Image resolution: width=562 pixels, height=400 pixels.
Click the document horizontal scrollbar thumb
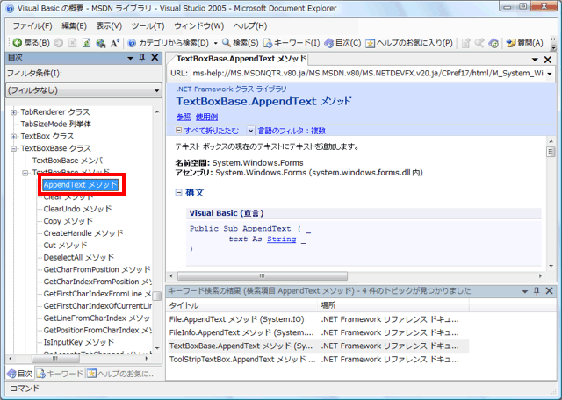263,276
